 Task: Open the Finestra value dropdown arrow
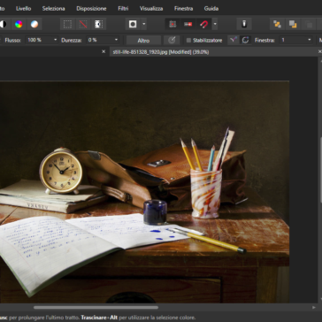click(310, 40)
